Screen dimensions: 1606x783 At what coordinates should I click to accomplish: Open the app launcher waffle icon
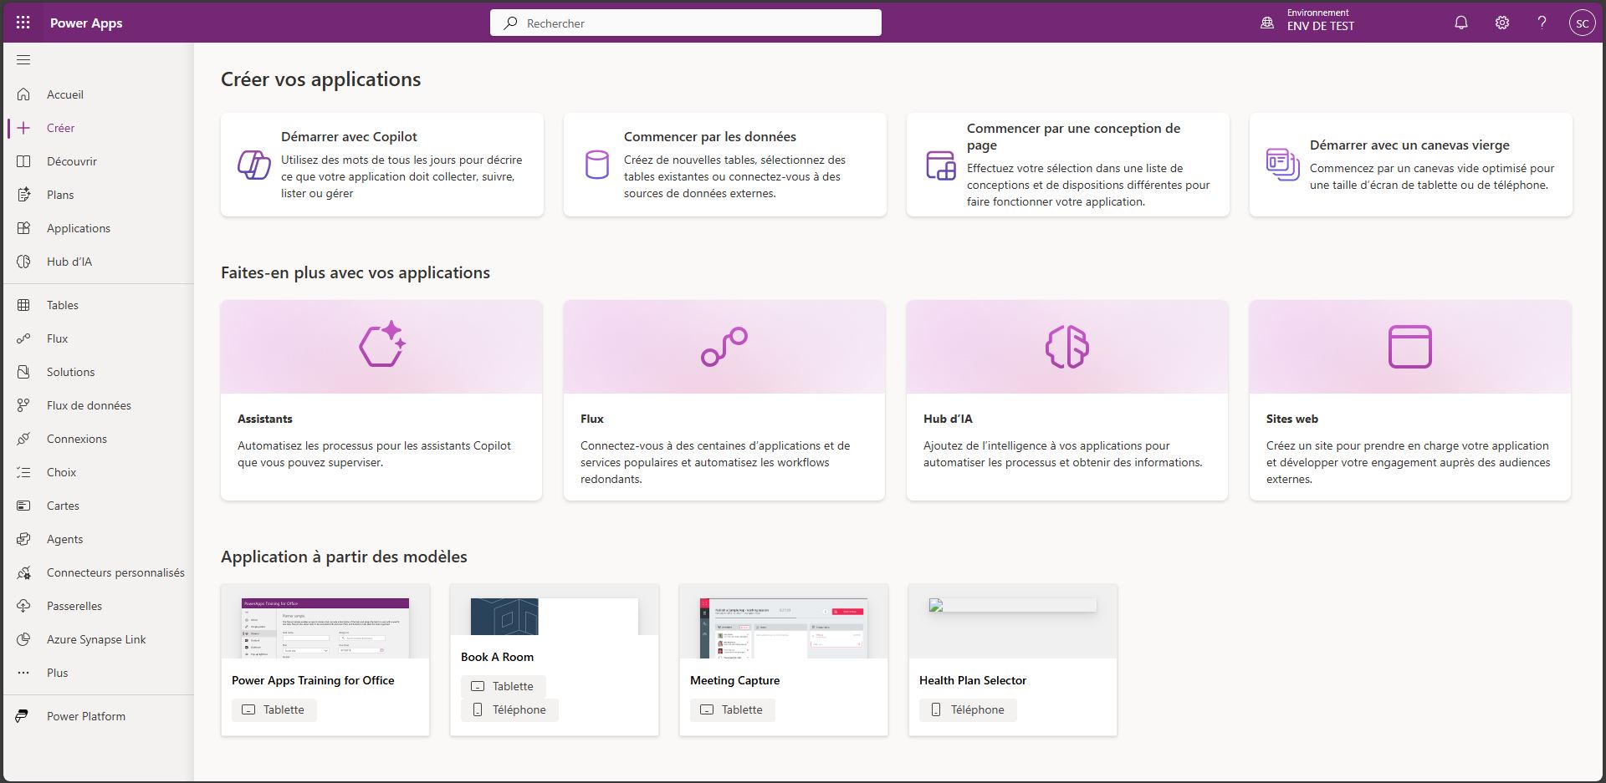[x=23, y=23]
